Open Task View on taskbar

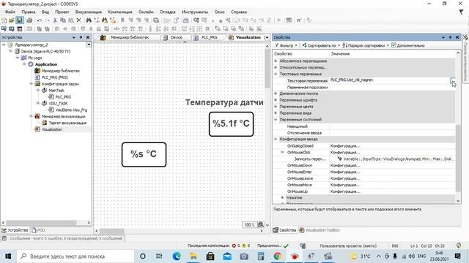click(x=159, y=256)
